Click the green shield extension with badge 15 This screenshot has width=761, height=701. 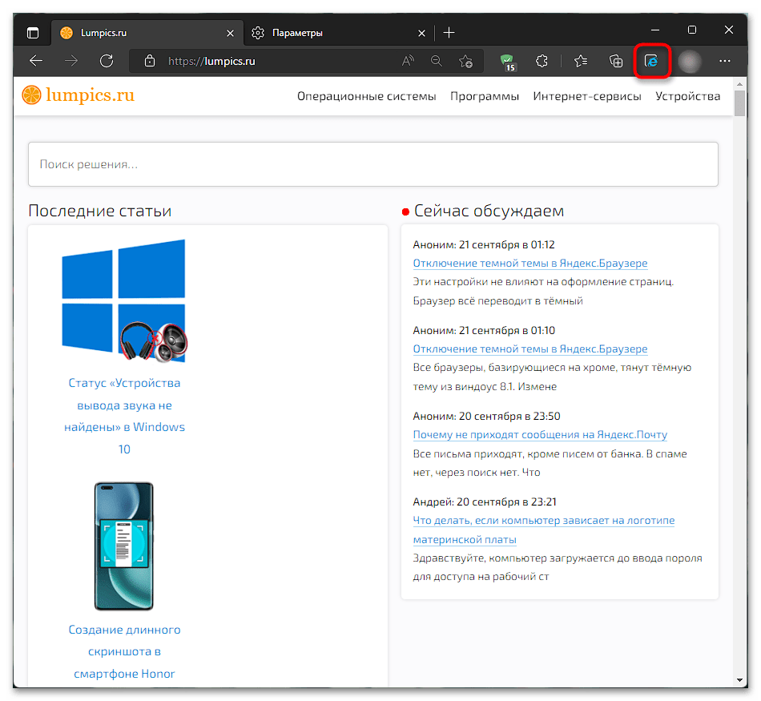coord(508,62)
